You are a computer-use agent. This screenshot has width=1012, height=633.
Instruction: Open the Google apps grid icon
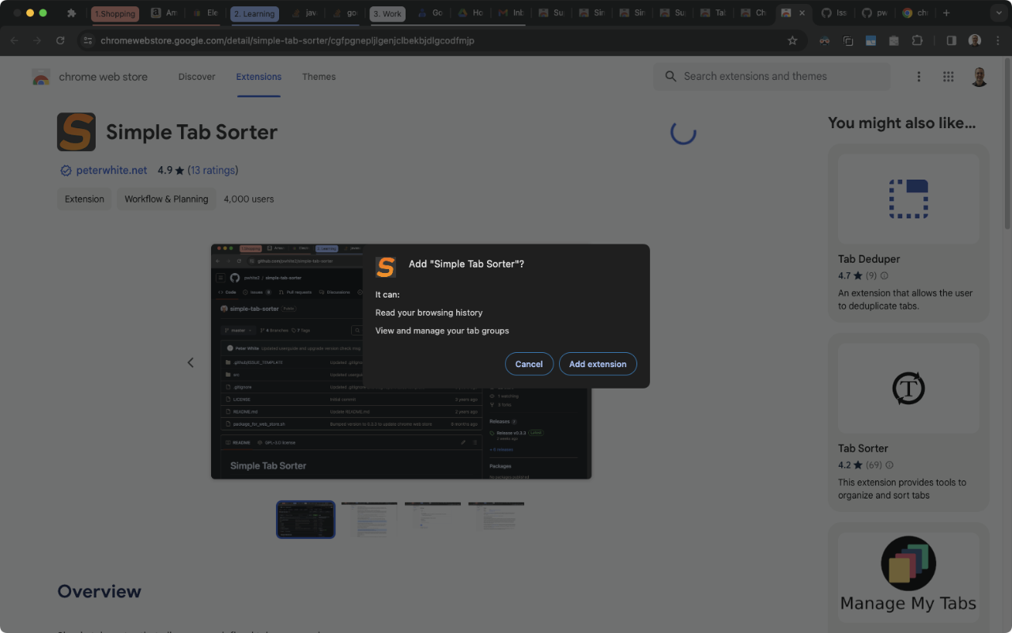pyautogui.click(x=948, y=76)
